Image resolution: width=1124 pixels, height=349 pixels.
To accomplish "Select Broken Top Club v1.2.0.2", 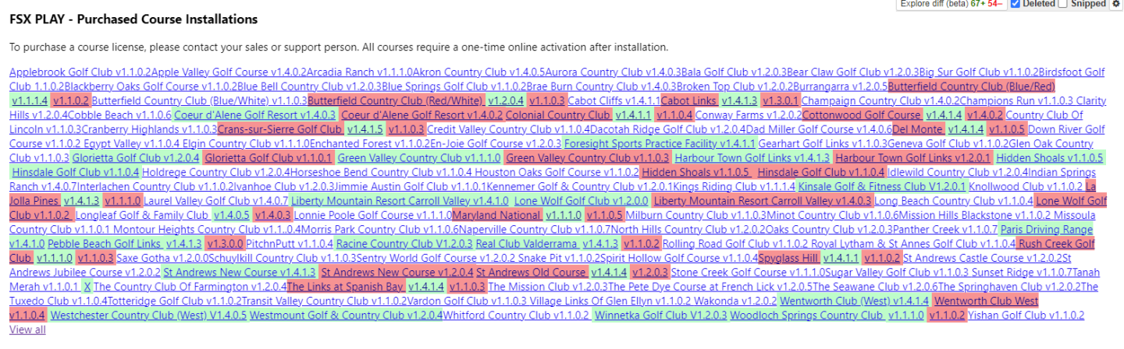I will click(x=735, y=86).
